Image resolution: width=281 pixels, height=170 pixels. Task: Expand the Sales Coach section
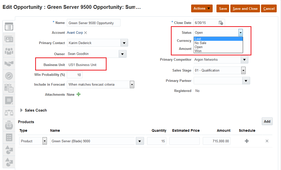click(x=22, y=110)
